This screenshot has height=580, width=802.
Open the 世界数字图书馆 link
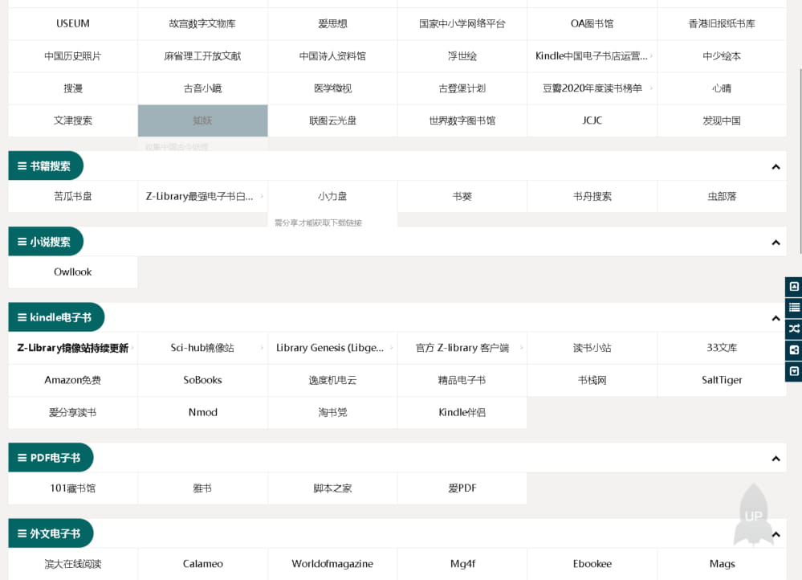[462, 120]
